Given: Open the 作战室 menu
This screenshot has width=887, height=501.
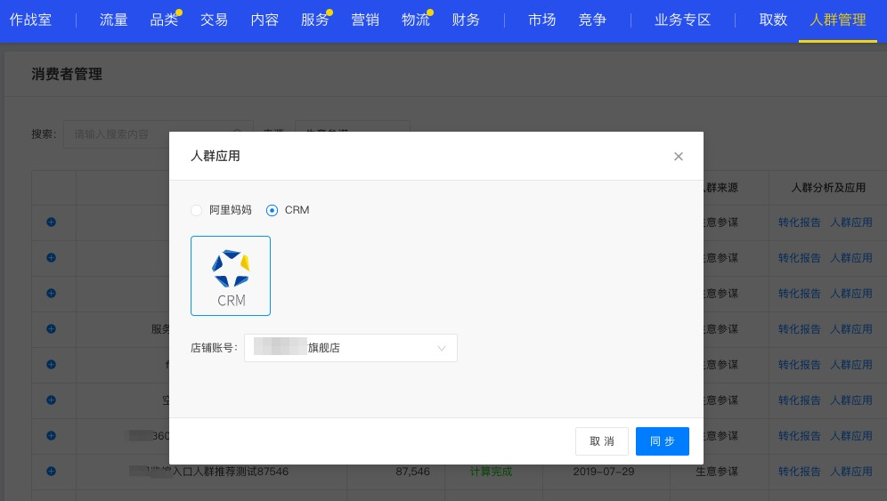Looking at the screenshot, I should pos(30,20).
